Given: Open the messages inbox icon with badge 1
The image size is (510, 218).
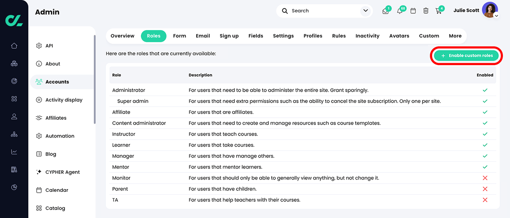Looking at the screenshot, I should [x=386, y=11].
